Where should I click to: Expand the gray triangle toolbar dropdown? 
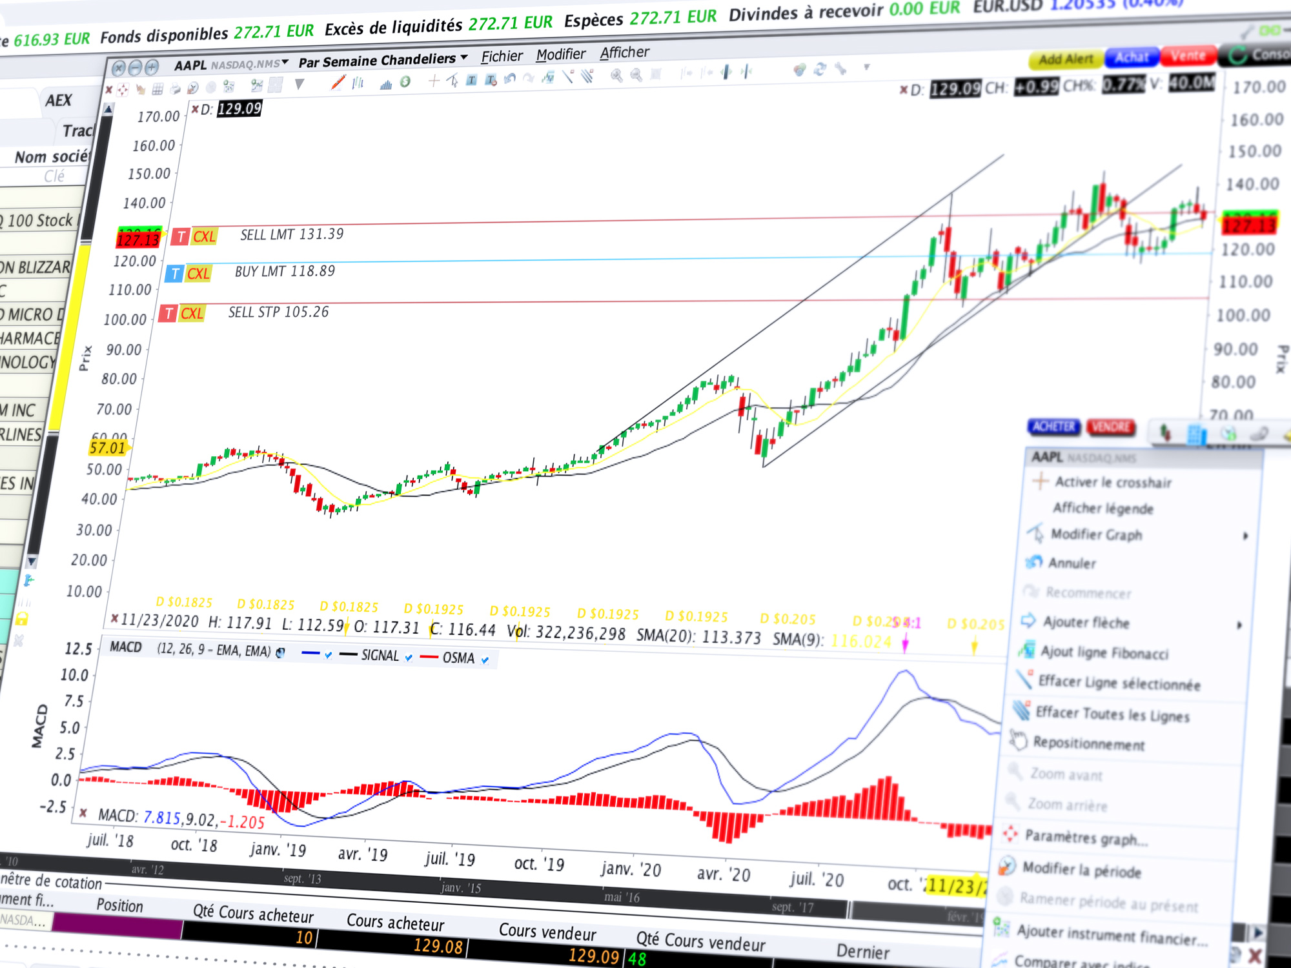tap(299, 84)
